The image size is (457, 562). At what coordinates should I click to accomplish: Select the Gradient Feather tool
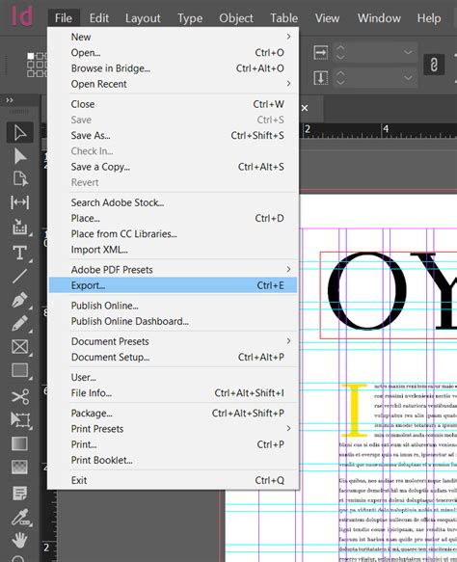pos(19,467)
